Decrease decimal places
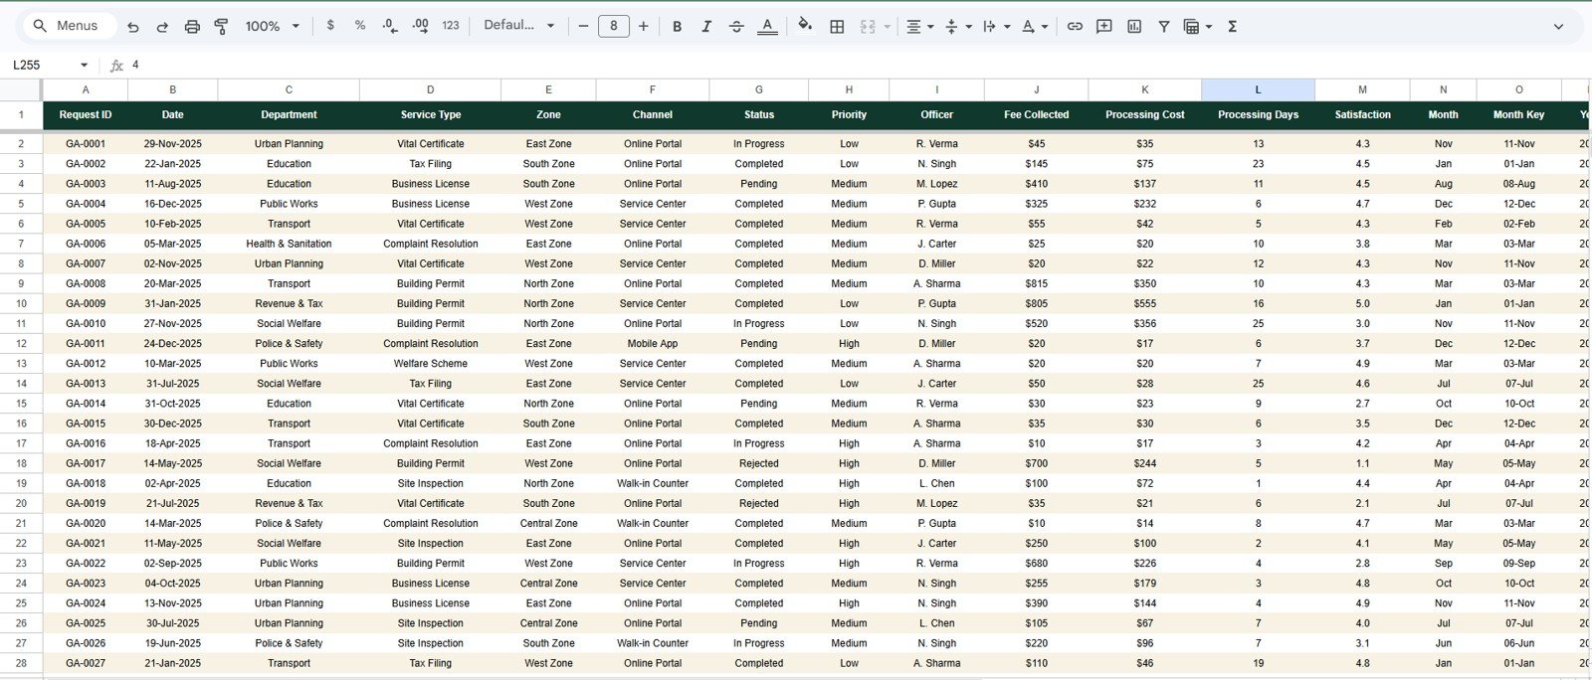 coord(390,26)
